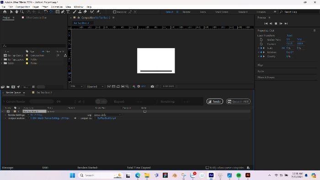Viewport: 320px width, 180px height.
Task: Choose the Clone Stamp tool
Action: (x=80, y=12)
